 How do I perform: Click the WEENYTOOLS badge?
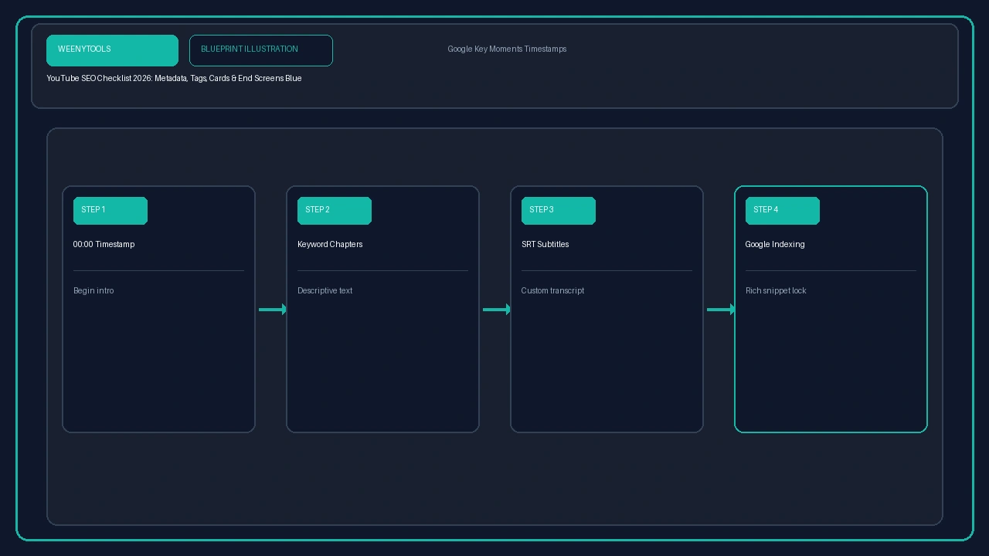click(112, 50)
